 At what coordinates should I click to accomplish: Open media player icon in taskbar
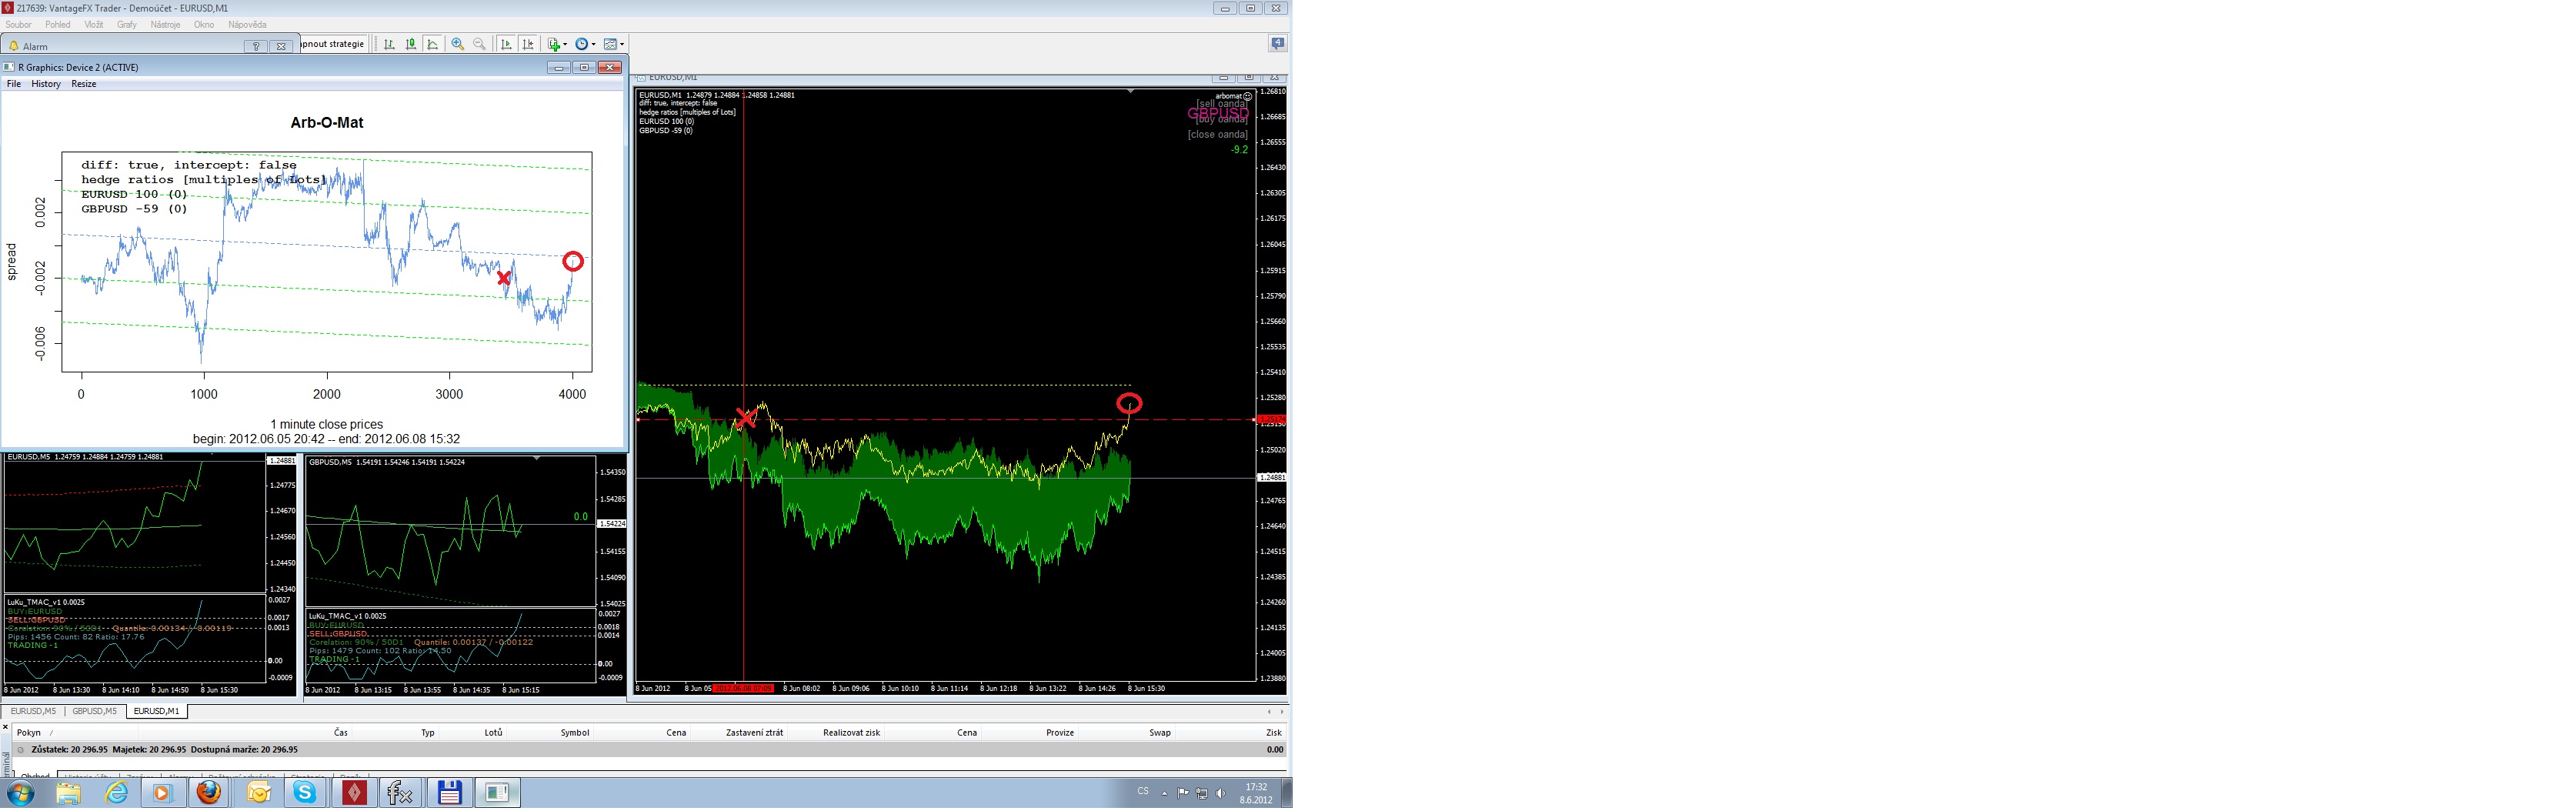162,794
